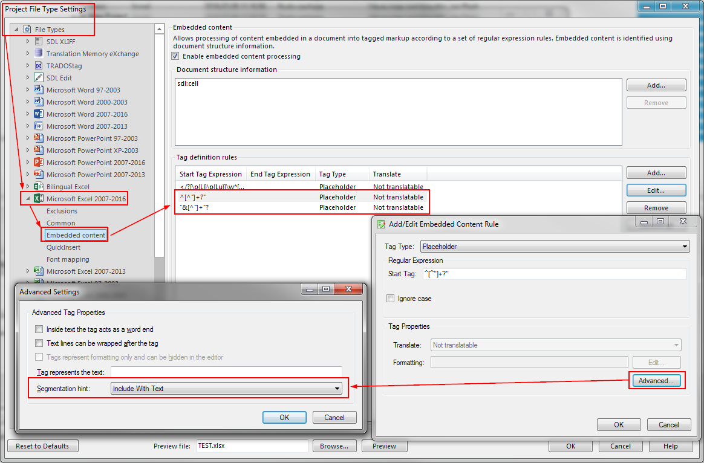
Task: Click the TRADOStag file type icon
Action: (x=39, y=66)
